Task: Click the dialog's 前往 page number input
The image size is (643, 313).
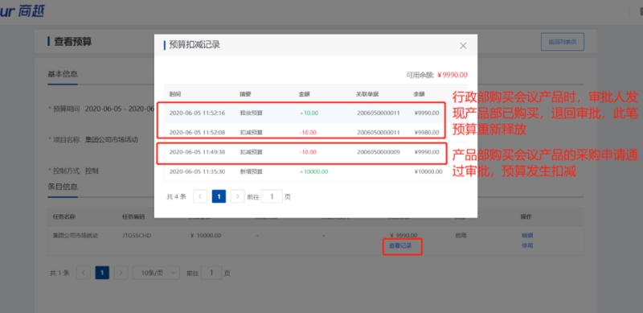Action: (272, 196)
